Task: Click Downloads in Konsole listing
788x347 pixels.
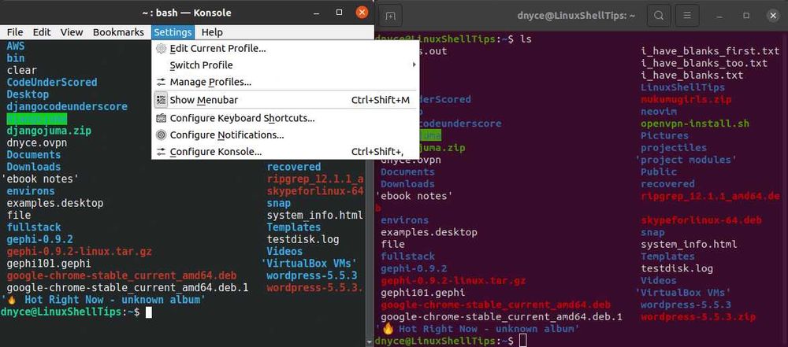Action: pyautogui.click(x=34, y=167)
